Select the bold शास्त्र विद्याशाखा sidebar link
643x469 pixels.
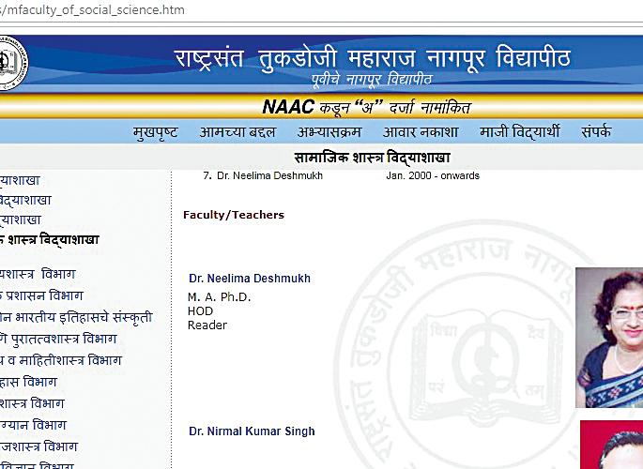coord(50,239)
